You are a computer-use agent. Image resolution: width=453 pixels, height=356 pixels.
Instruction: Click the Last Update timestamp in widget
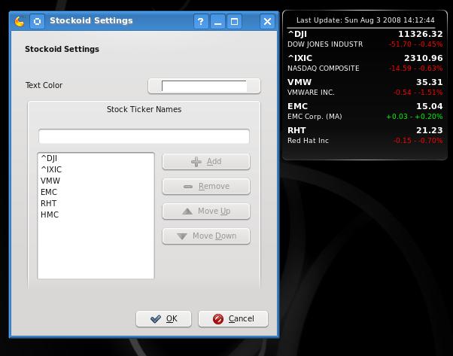click(365, 20)
